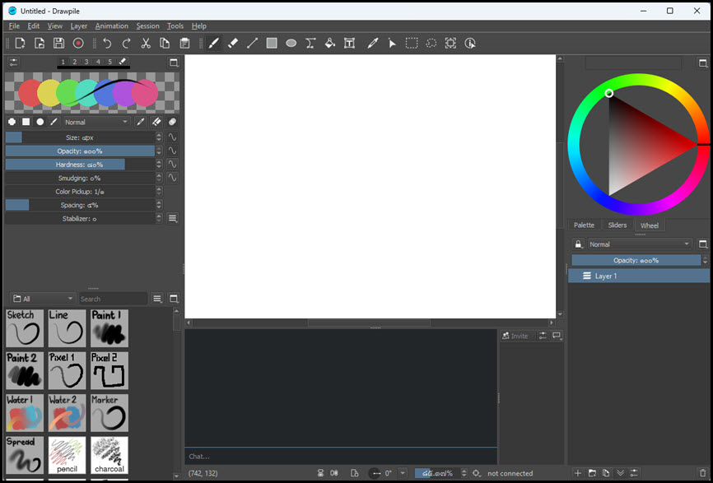Paste from the clipboard icon

[184, 43]
